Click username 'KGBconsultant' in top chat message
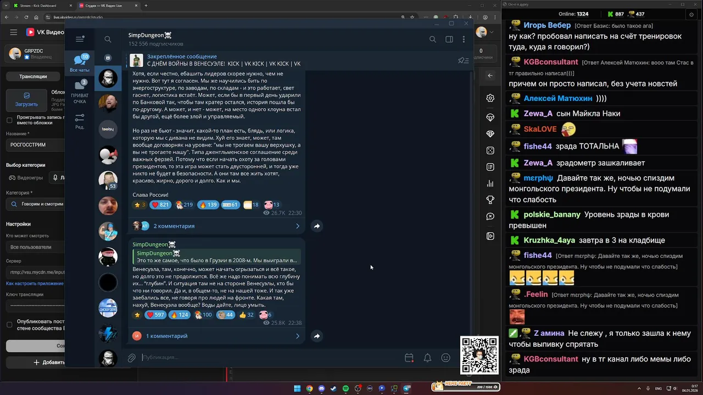Viewport: 703px width, 395px height. pyautogui.click(x=551, y=62)
